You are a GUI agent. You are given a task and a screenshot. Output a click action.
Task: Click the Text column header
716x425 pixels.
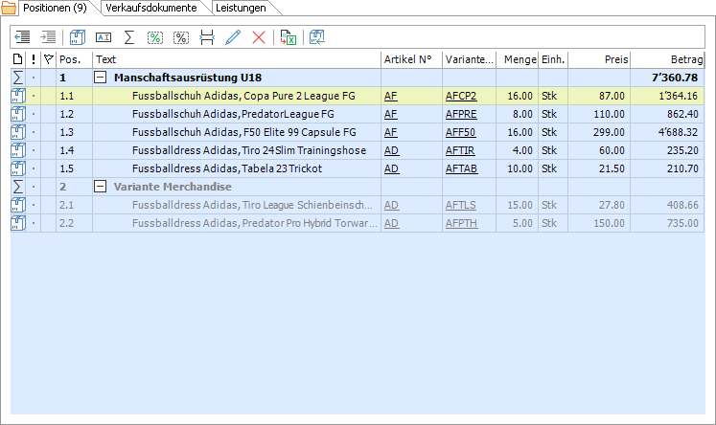[x=237, y=59]
